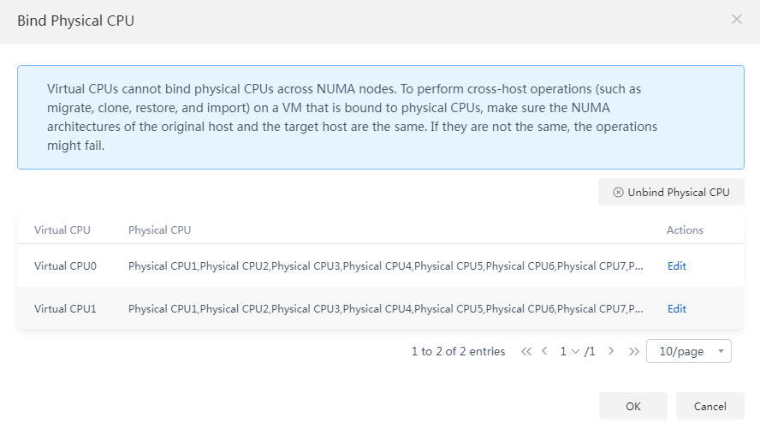Viewport: 760px width, 435px height.
Task: Go to the first page of entries
Action: (x=525, y=352)
